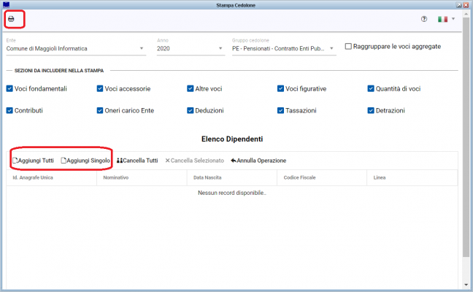Click the Cancella Tutti button
The width and height of the screenshot is (473, 292).
(137, 161)
